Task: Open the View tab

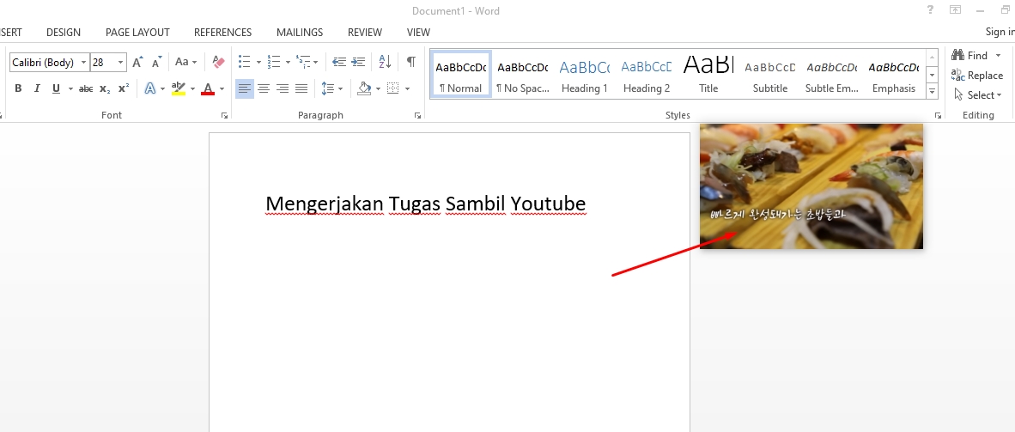Action: 418,33
